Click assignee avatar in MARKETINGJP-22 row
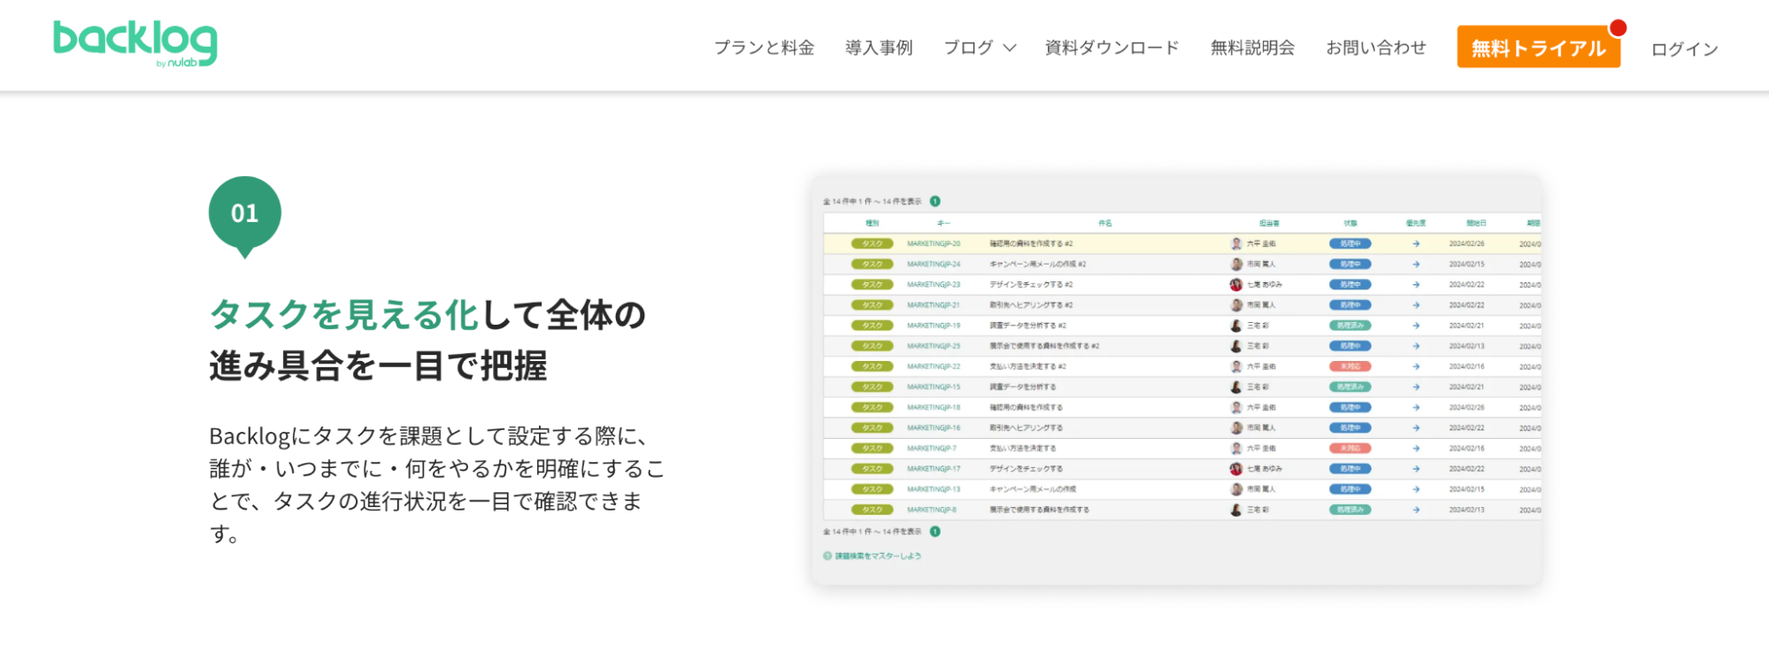1769x661 pixels. (x=1236, y=366)
